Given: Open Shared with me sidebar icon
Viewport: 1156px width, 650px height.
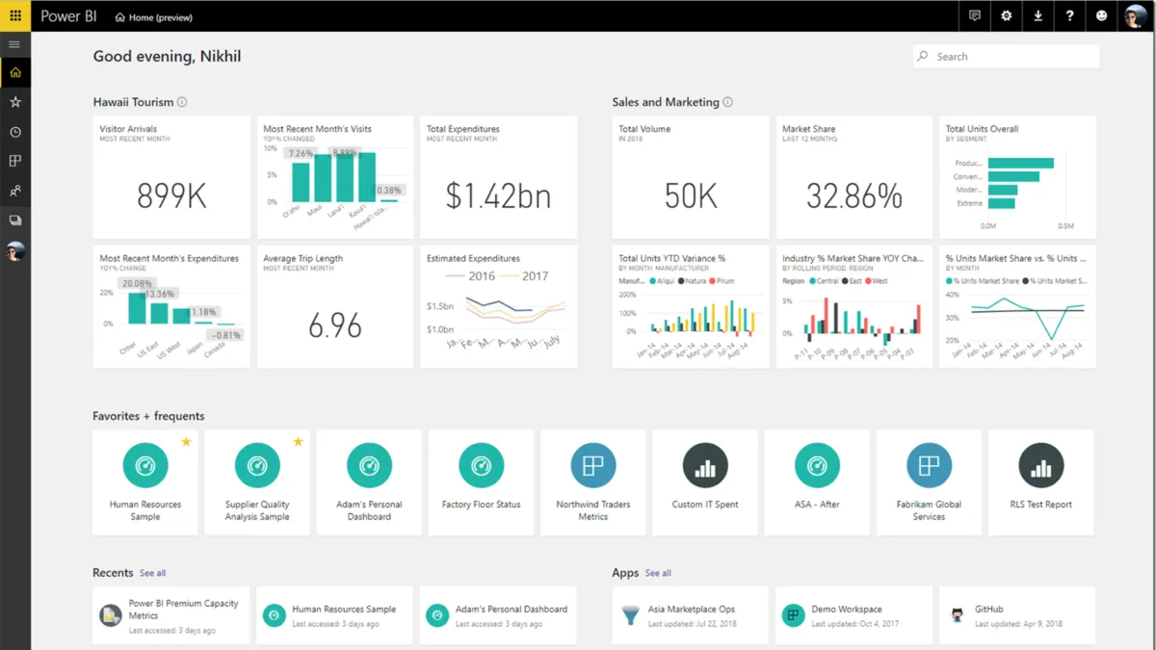Looking at the screenshot, I should pos(15,191).
